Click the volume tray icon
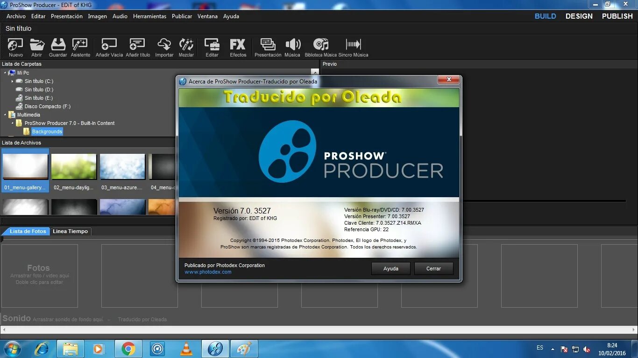The width and height of the screenshot is (638, 358). pos(587,349)
